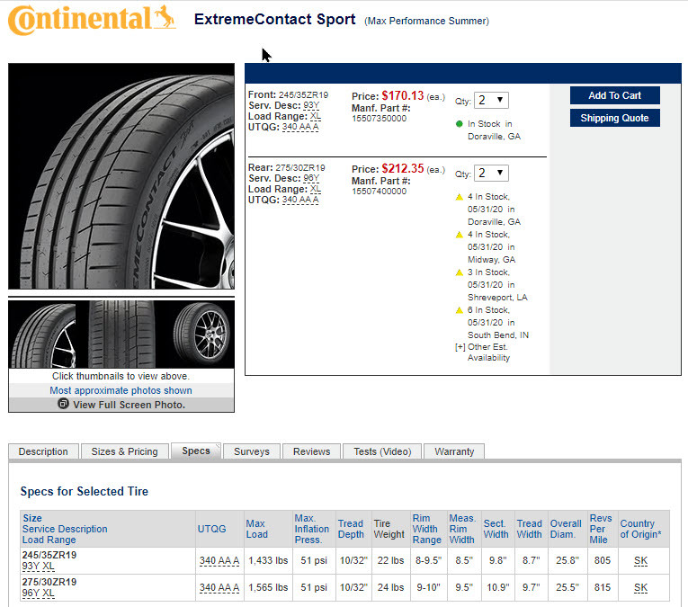Open the Sizes & Pricing tab
The image size is (688, 607).
124,451
